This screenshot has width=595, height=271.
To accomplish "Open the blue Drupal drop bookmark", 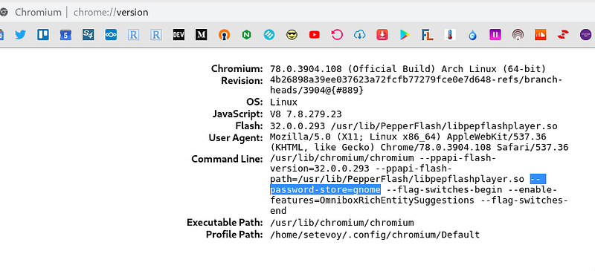I will [x=472, y=35].
